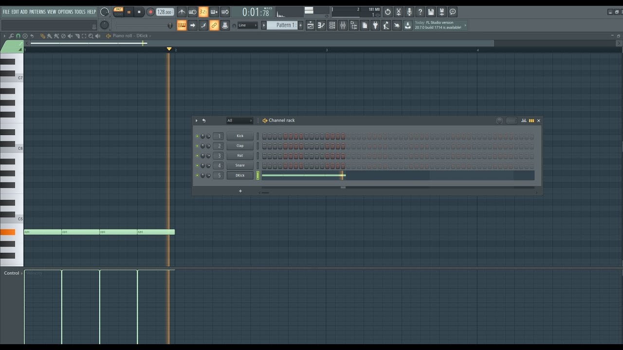Select the Snare channel button
The width and height of the screenshot is (623, 350).
pyautogui.click(x=240, y=165)
